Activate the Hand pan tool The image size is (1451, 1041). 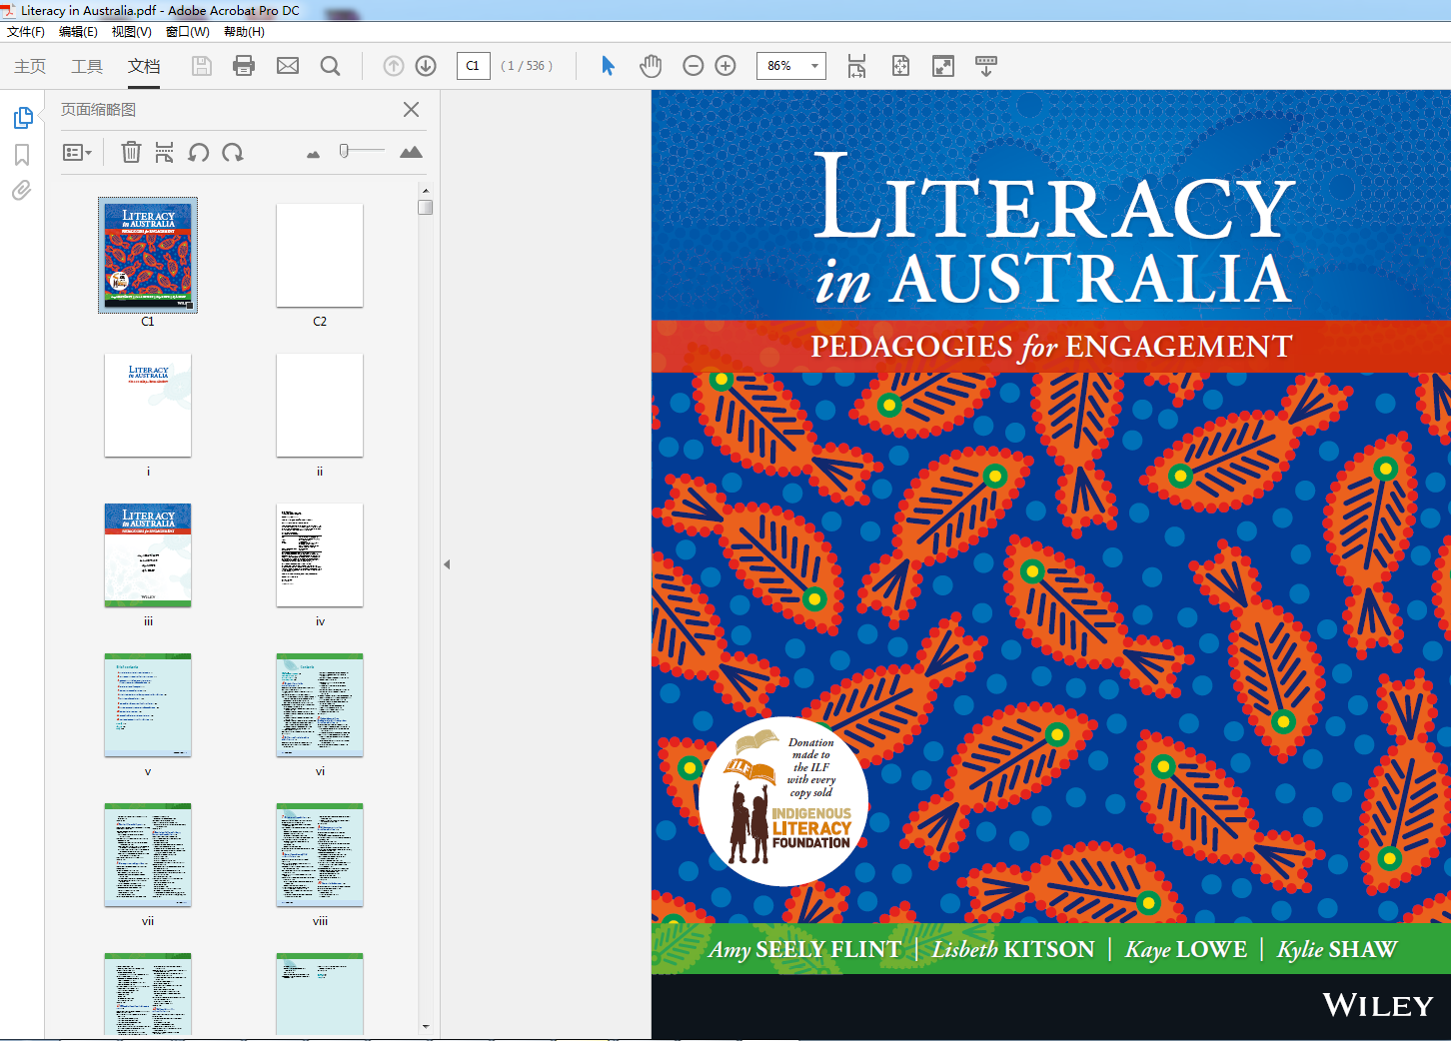(x=651, y=66)
